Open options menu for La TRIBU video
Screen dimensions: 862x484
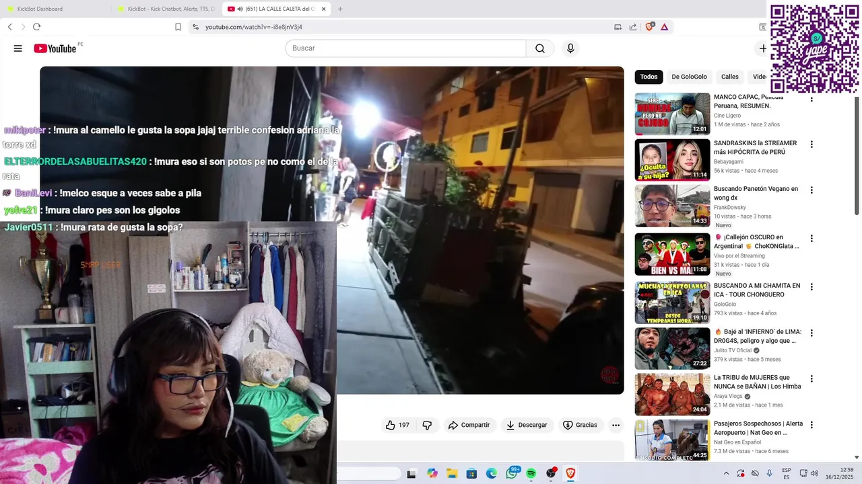(811, 378)
